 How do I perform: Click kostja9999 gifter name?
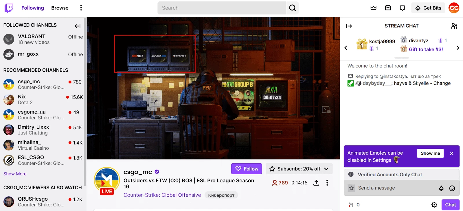(x=382, y=41)
